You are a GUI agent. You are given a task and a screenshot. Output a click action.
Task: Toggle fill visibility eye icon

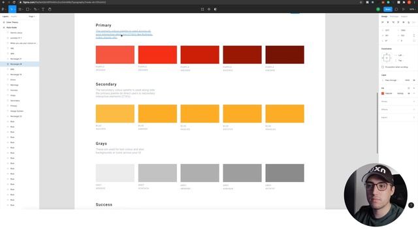[x=409, y=93]
